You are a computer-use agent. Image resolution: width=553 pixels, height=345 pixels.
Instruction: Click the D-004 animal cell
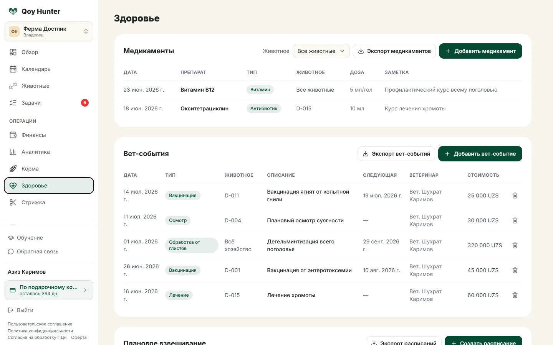[233, 220]
